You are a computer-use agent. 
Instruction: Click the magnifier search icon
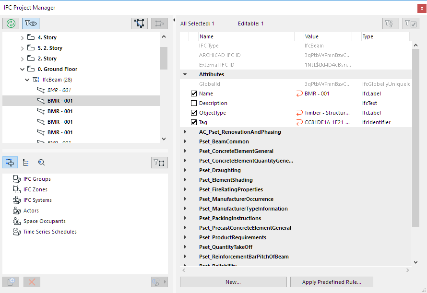(x=41, y=162)
